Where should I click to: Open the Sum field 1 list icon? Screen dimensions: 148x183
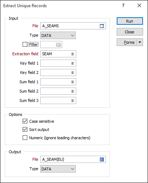[x=73, y=82]
